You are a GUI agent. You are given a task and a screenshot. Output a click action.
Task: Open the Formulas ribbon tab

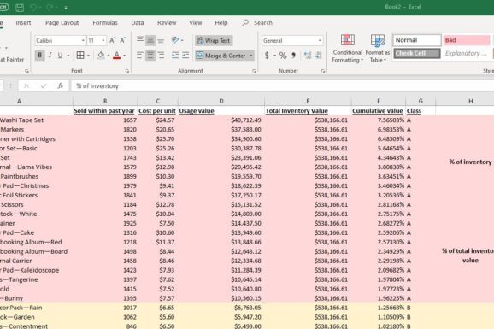(105, 23)
